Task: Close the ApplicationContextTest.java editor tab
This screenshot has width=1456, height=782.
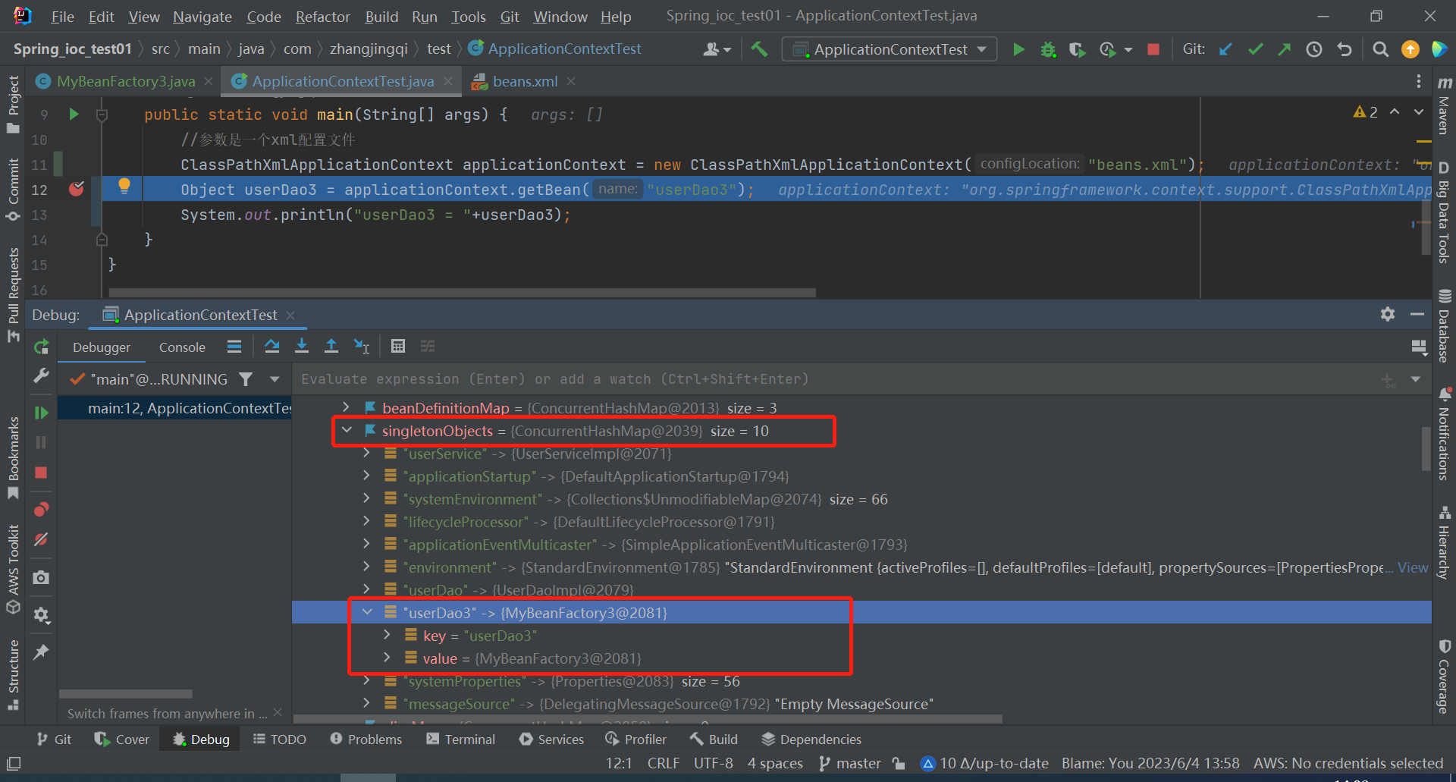Action: point(448,81)
